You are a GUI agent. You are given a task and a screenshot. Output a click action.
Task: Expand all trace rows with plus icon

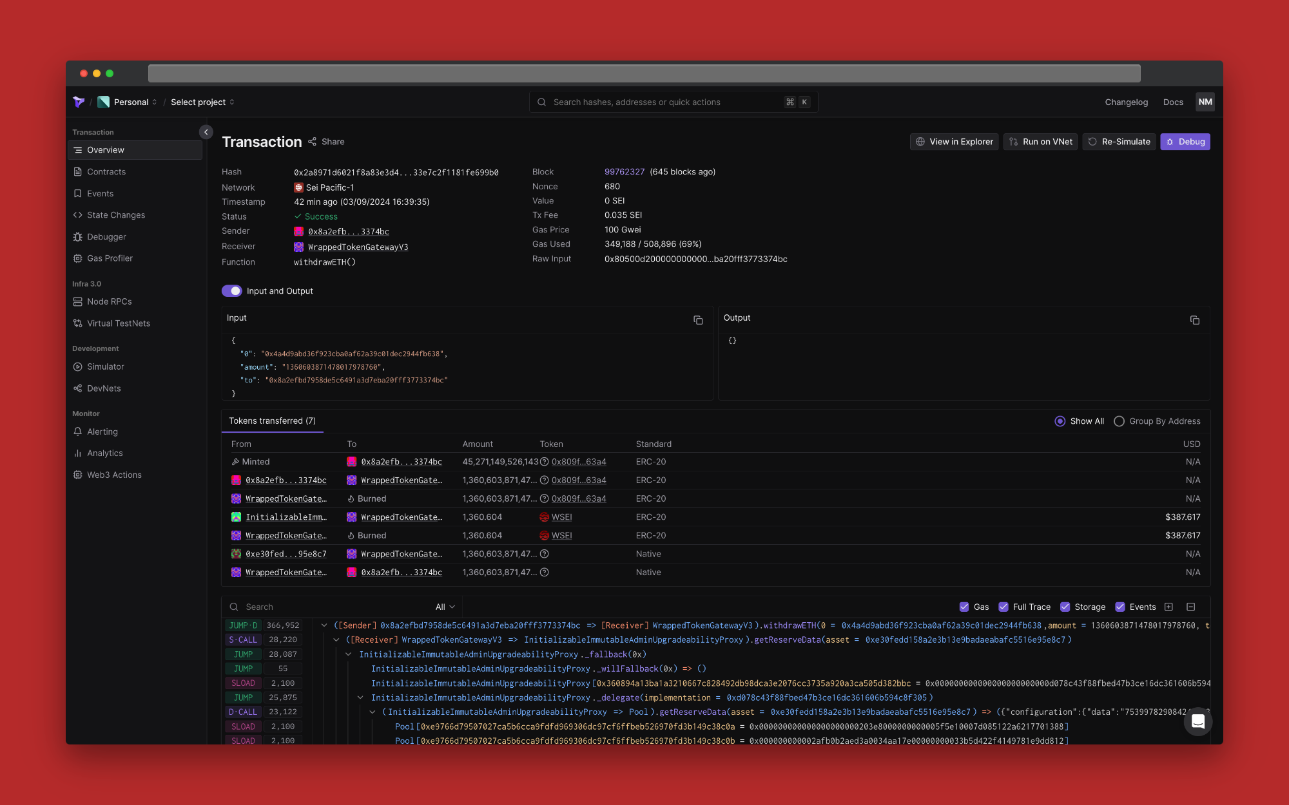[x=1168, y=607]
